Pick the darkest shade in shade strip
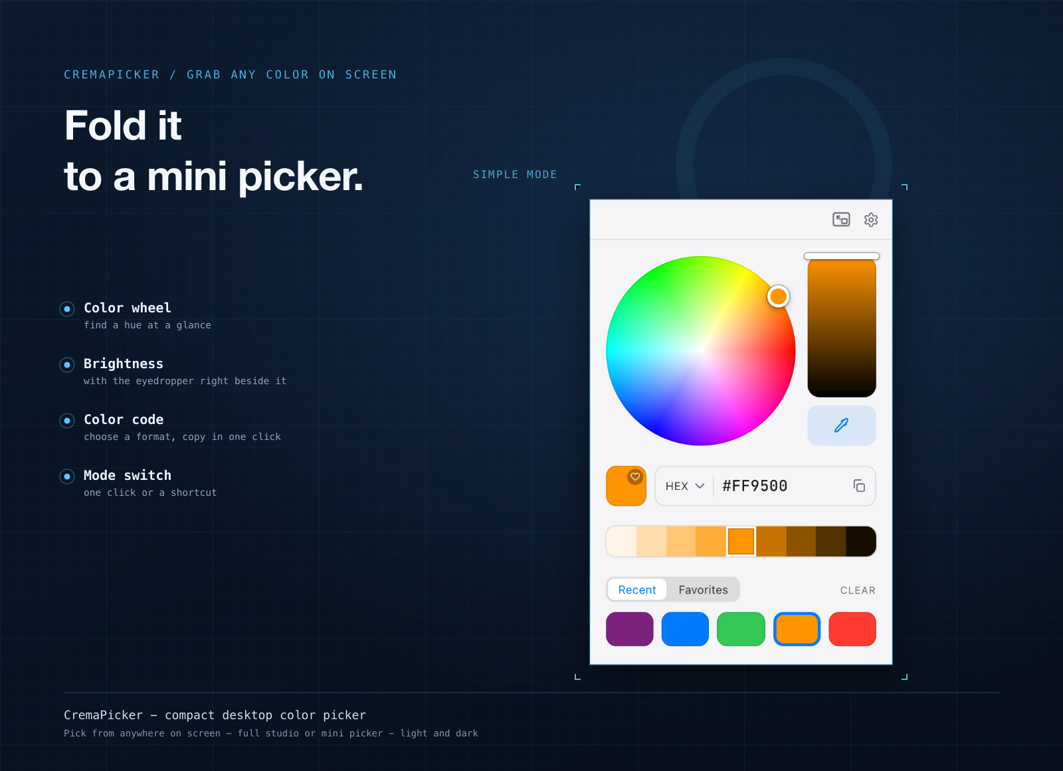1063x771 pixels. [x=861, y=541]
